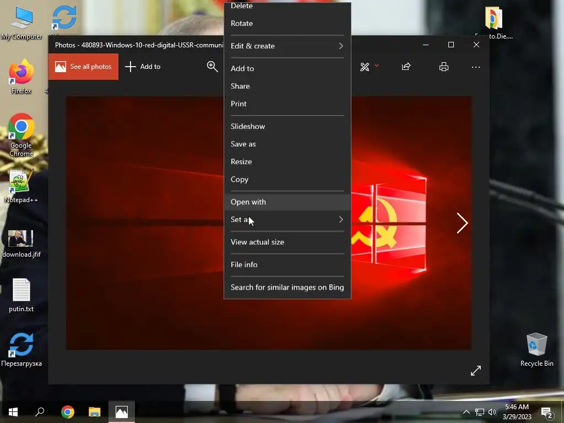
Task: Go to next photo with right arrow
Action: [x=462, y=223]
